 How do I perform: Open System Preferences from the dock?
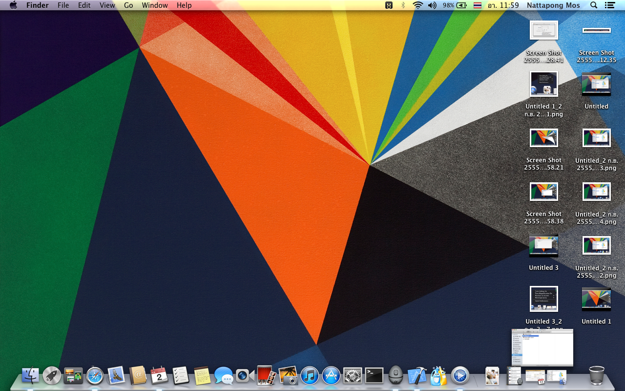353,375
